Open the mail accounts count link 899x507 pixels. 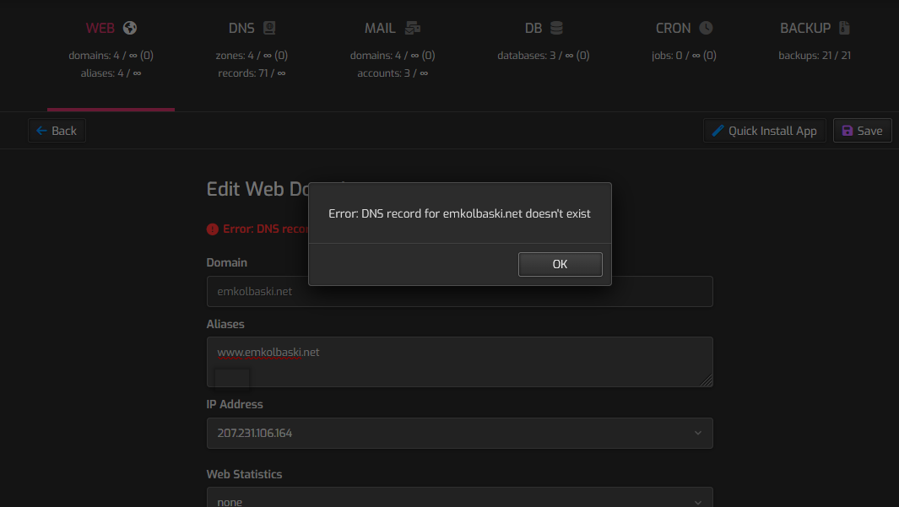tap(393, 73)
